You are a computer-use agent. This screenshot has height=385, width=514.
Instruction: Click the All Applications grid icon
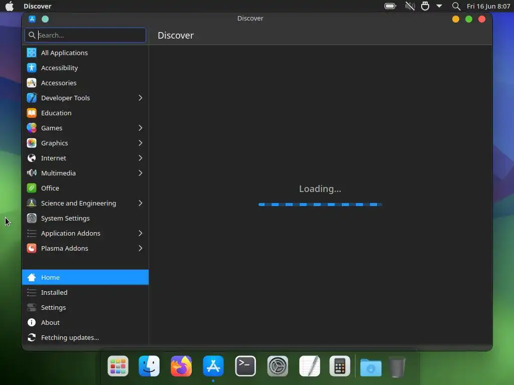pos(32,53)
